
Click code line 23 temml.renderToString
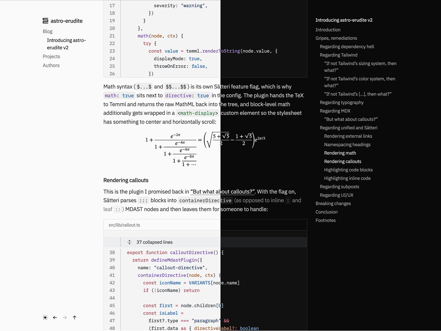point(213,51)
